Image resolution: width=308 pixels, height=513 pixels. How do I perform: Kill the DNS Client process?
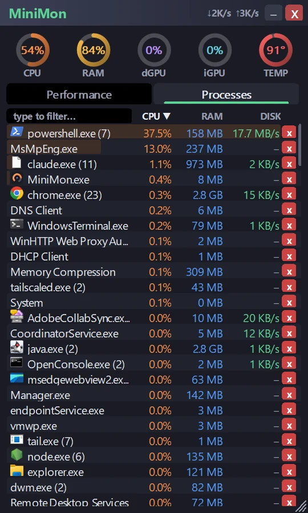[289, 210]
